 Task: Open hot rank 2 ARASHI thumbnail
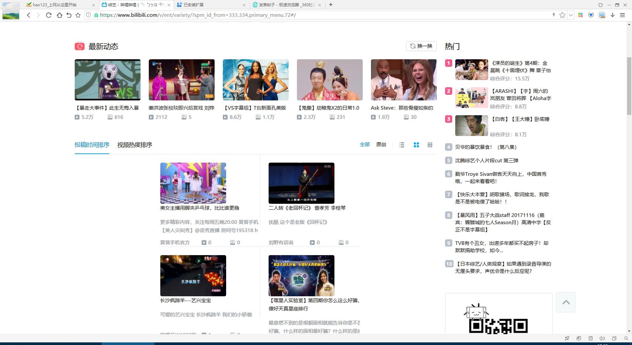tap(472, 98)
